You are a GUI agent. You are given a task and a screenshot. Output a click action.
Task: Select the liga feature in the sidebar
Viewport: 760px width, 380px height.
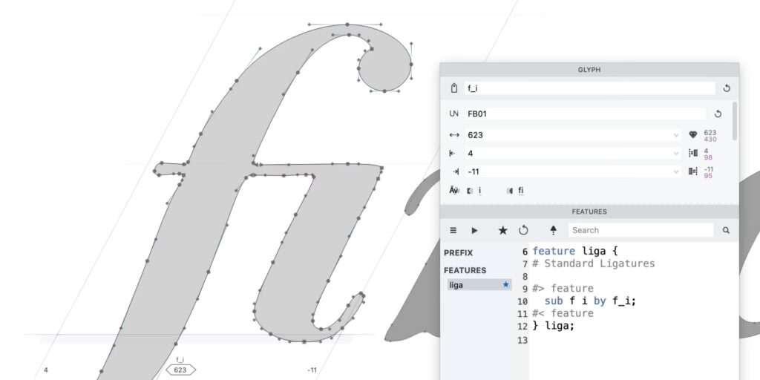coord(471,285)
